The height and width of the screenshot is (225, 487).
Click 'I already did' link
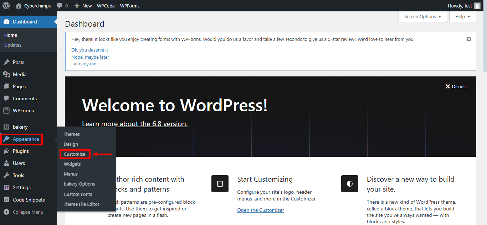pos(84,64)
